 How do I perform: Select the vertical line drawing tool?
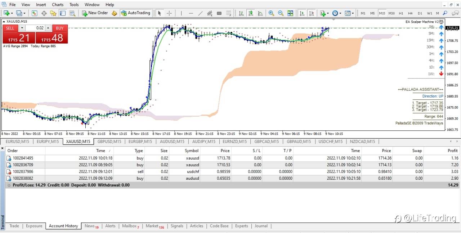click(181, 13)
